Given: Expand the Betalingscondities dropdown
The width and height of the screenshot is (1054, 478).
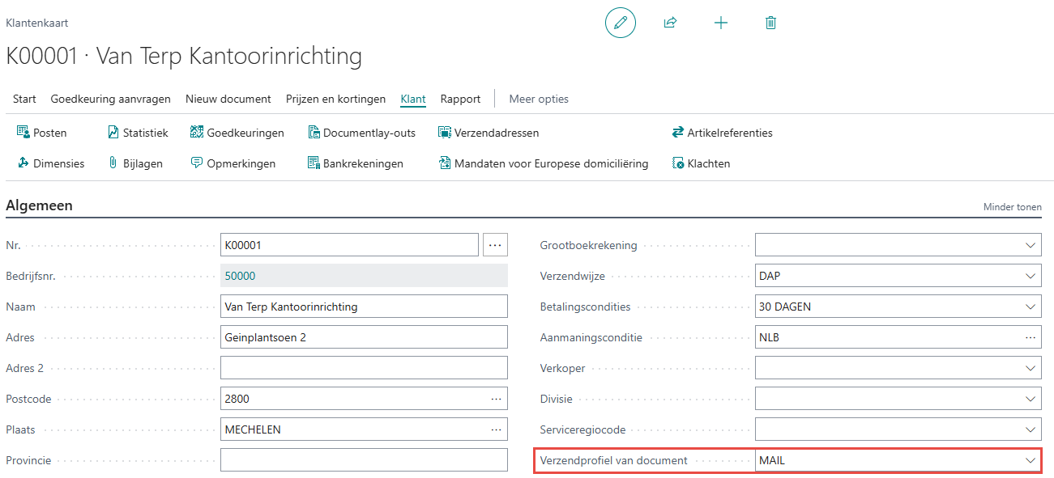Looking at the screenshot, I should tap(1031, 307).
